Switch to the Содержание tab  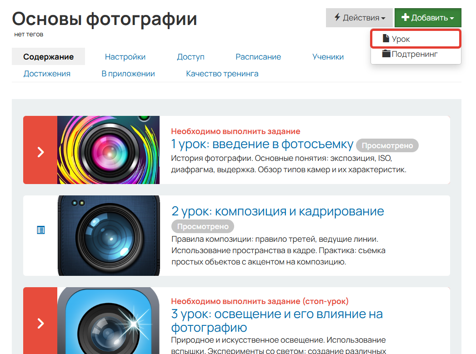pyautogui.click(x=48, y=57)
